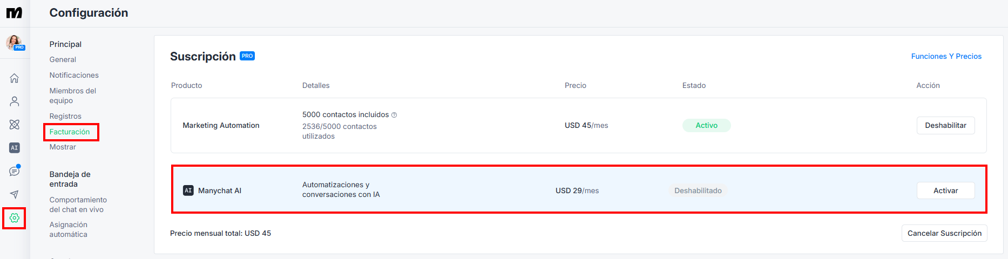Click Activar for Manychat AI
The image size is (1008, 259).
tap(945, 190)
